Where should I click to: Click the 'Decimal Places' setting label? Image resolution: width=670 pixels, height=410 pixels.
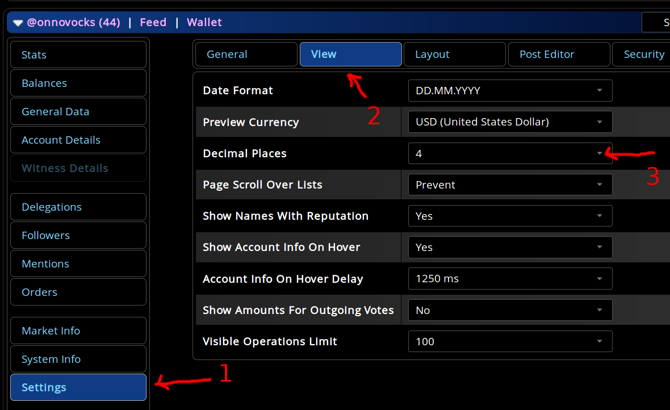(x=244, y=153)
